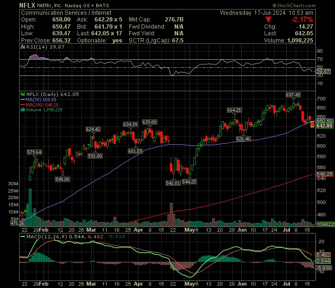Click the 542.01 low price label
Screen dimensions: 335x288
[x=173, y=183]
